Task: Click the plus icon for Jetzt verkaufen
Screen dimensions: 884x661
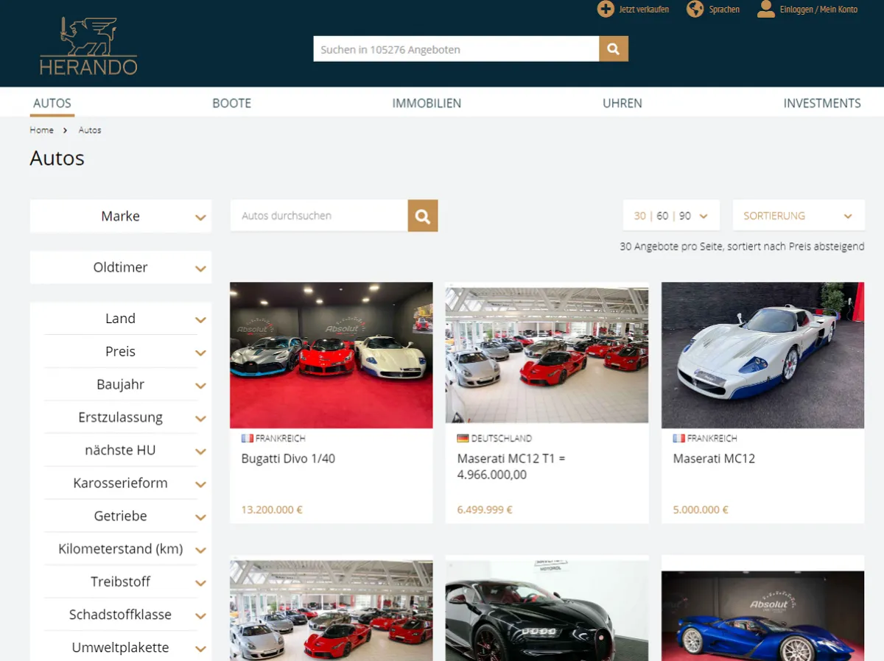Action: click(x=606, y=10)
